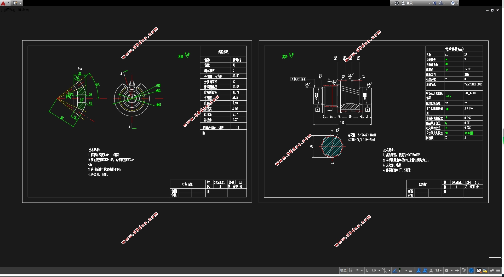Click the layer notification warning icon
The image size is (504, 277).
tap(485, 270)
